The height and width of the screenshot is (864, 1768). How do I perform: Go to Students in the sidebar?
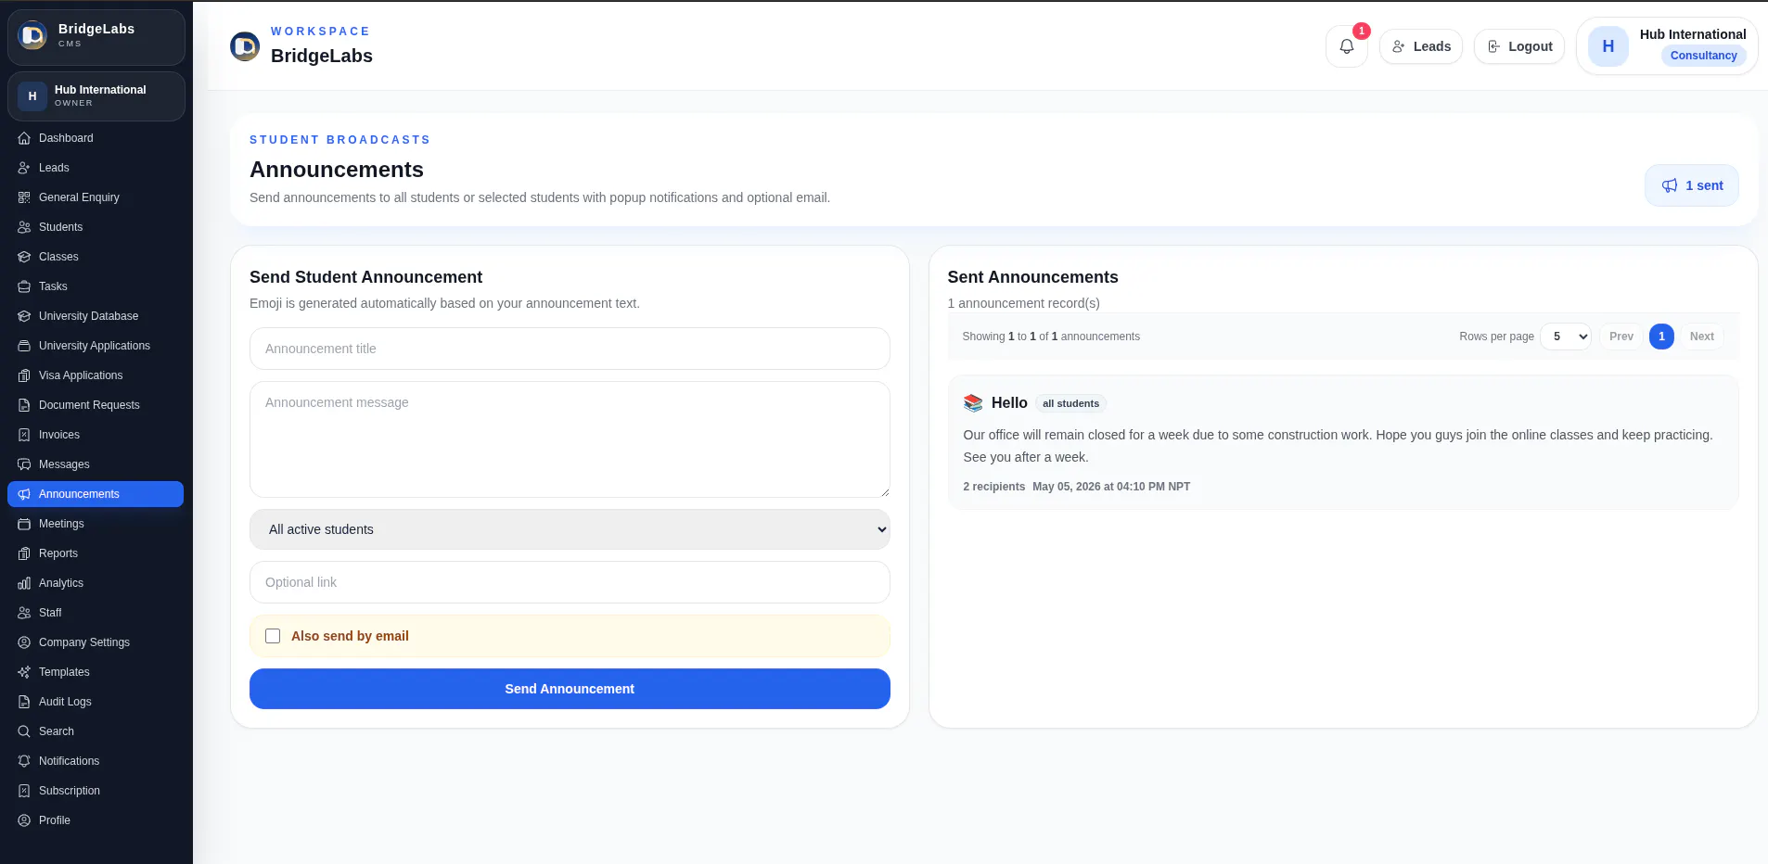tap(96, 227)
